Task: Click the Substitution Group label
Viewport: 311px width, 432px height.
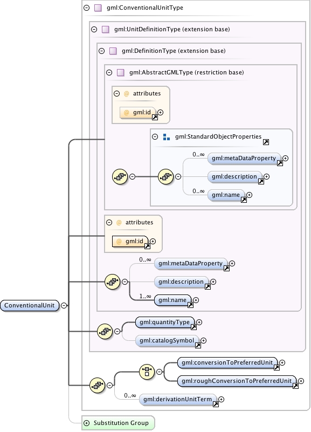Action: [x=121, y=423]
